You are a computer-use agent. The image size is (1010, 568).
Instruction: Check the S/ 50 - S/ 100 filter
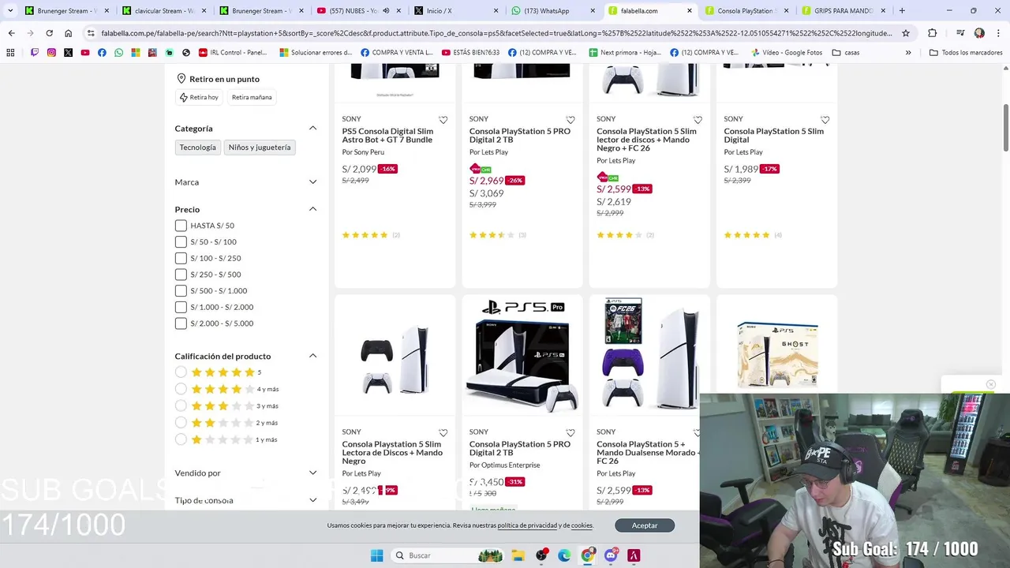click(x=181, y=241)
